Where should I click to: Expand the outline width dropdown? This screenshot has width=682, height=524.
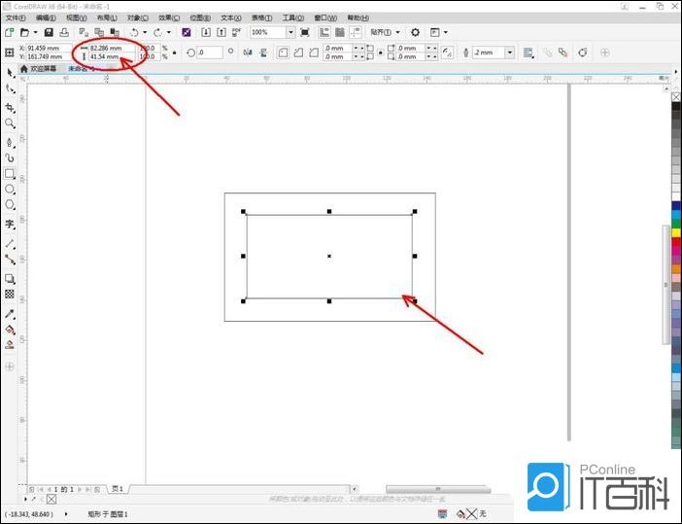510,52
